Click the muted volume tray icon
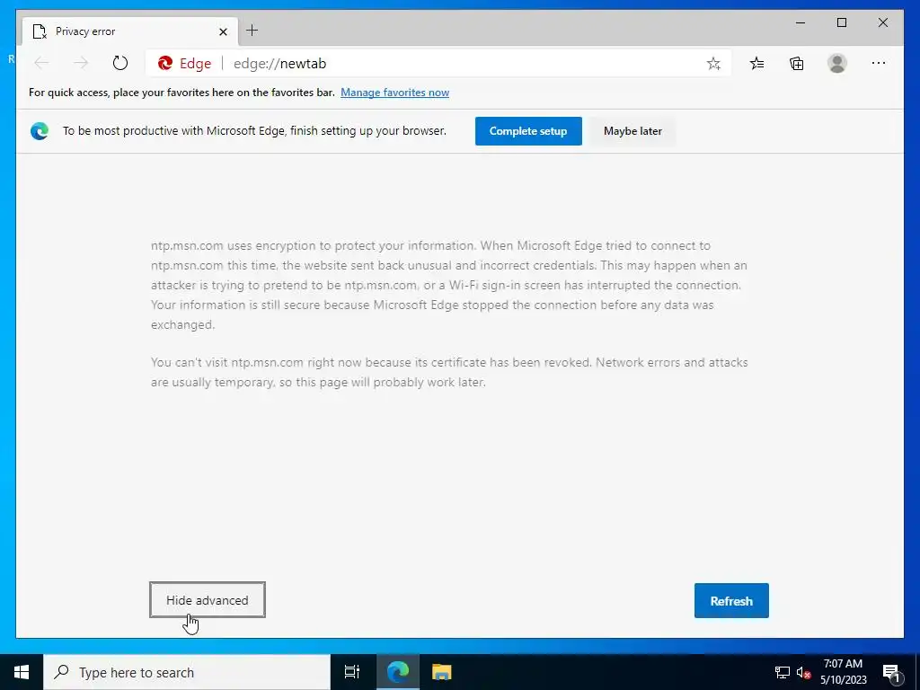Image resolution: width=920 pixels, height=690 pixels. coord(803,672)
